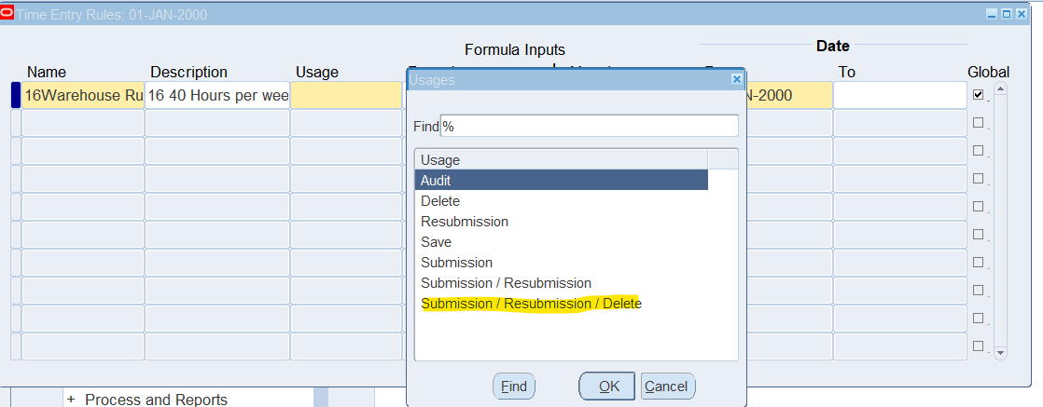
Task: Close the Usages dialog with X
Action: click(x=736, y=80)
